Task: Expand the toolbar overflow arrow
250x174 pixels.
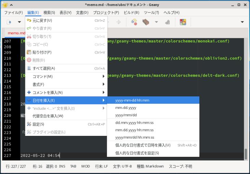Action: 242,22
